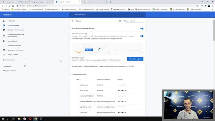This screenshot has height=121, width=215.
Task: Click the password dots in actionpay.net row
Action: pyautogui.click(x=122, y=85)
